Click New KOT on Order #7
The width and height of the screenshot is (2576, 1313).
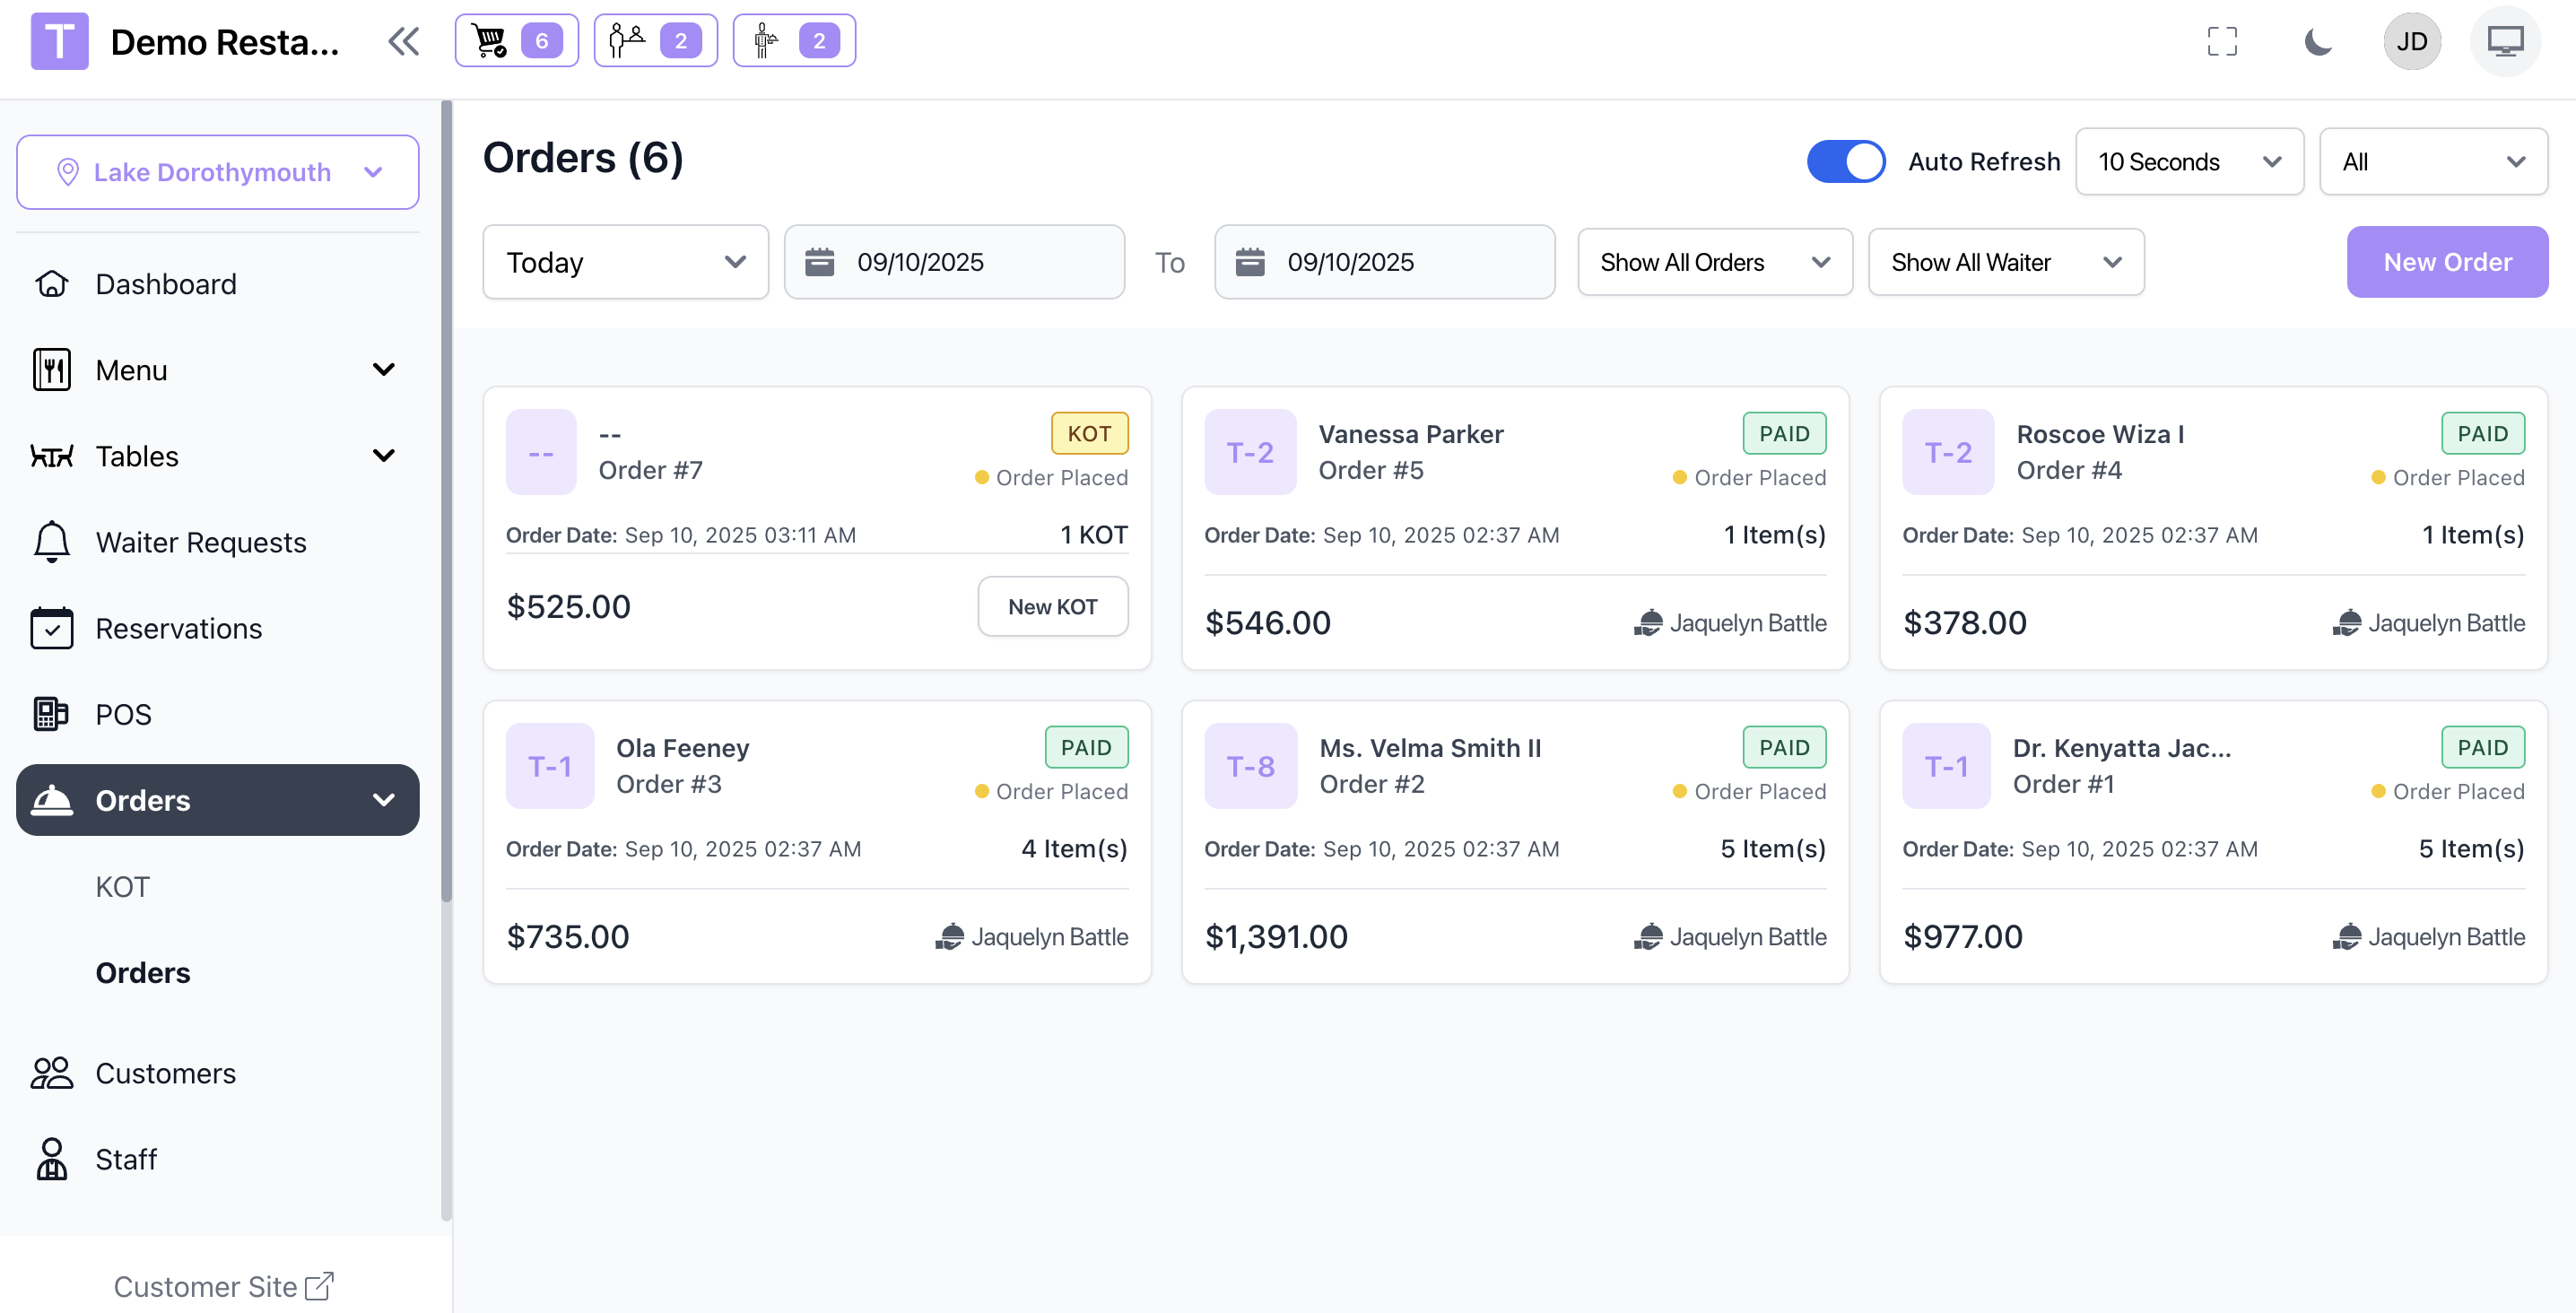[1052, 606]
